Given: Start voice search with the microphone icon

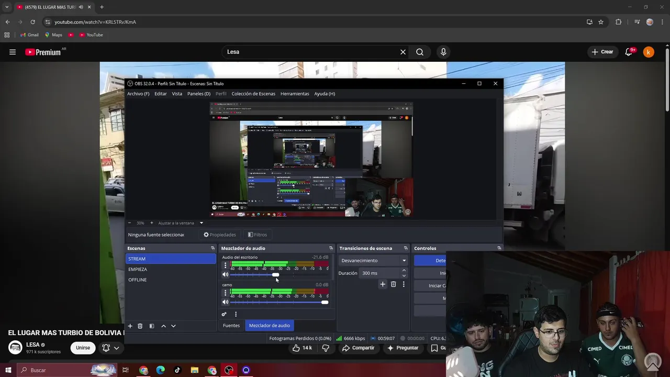Looking at the screenshot, I should [x=443, y=52].
